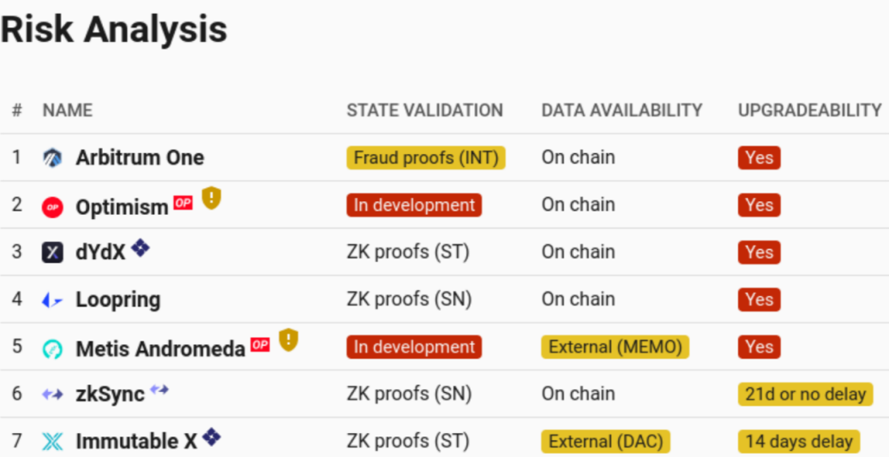This screenshot has width=889, height=457.
Task: Open the Loopring project link
Action: click(117, 300)
